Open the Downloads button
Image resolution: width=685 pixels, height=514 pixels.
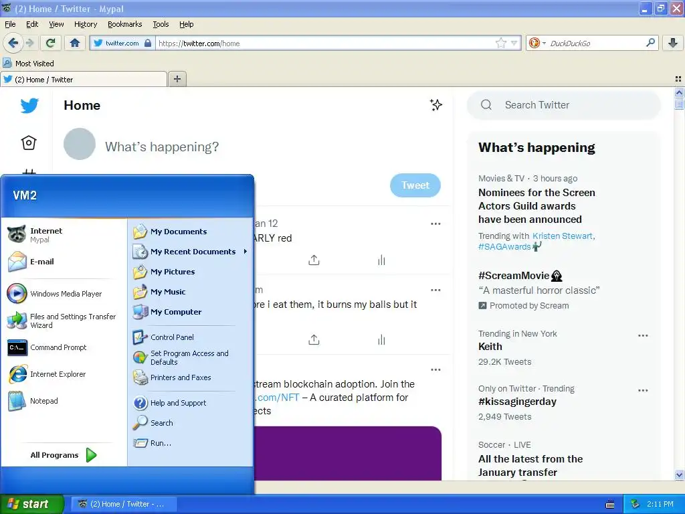tap(673, 43)
